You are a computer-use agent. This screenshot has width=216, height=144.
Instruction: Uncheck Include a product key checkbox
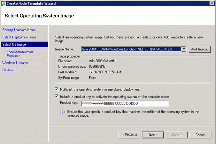tap(57, 96)
